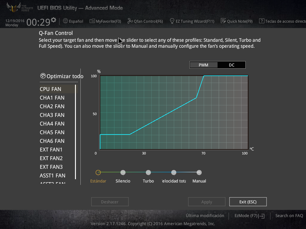This screenshot has height=229, width=306.
Task: Open Teclas de acceso directo help
Action: point(282,21)
